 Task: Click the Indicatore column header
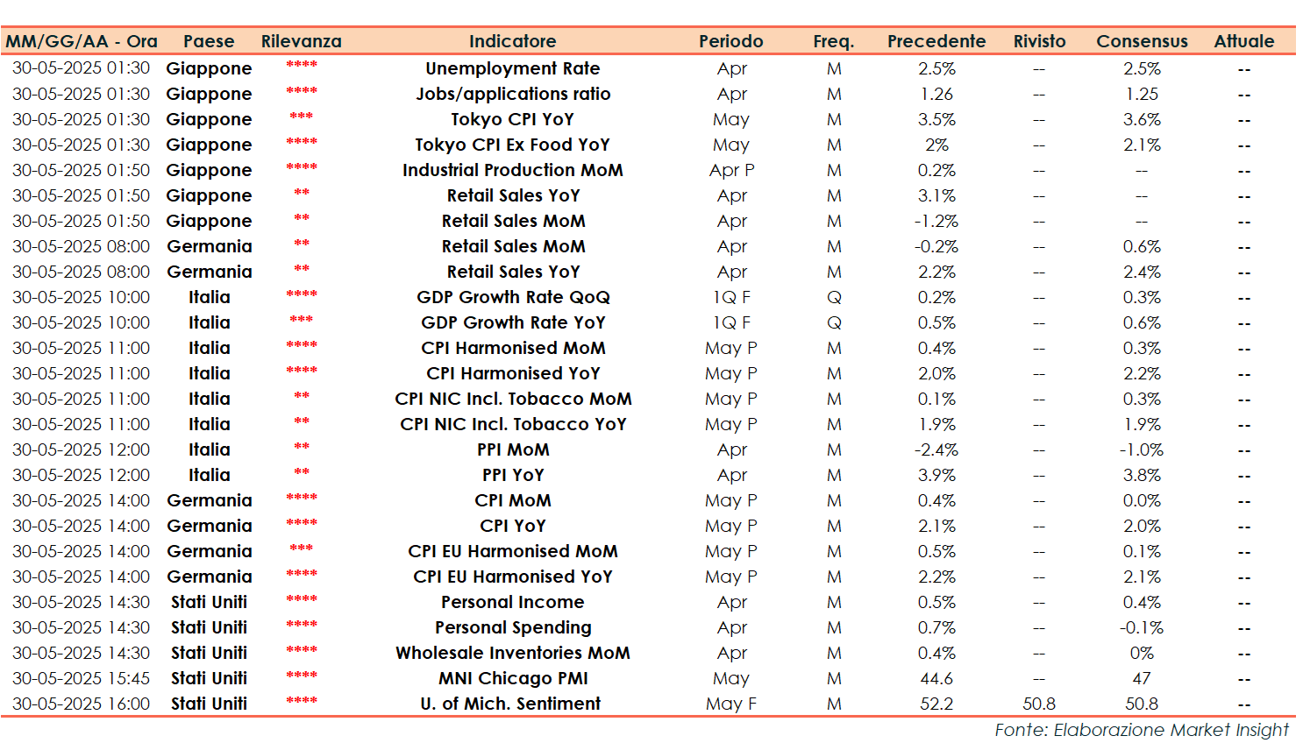[512, 41]
